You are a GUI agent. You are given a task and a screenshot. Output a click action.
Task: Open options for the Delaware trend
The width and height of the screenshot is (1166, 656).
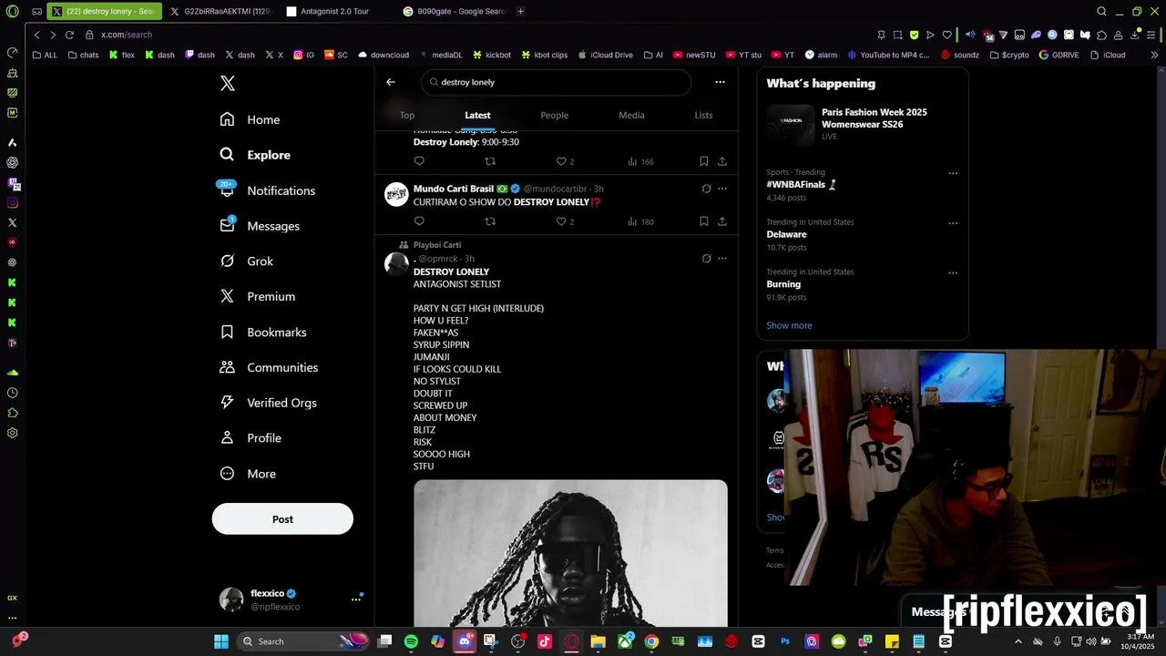(953, 223)
